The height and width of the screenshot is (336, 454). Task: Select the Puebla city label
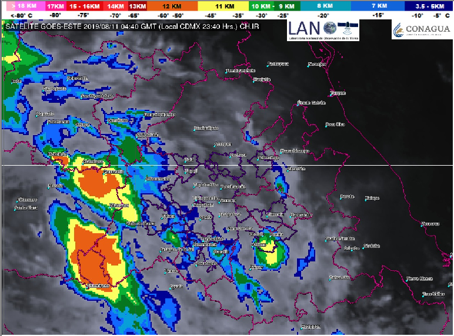[276, 234]
